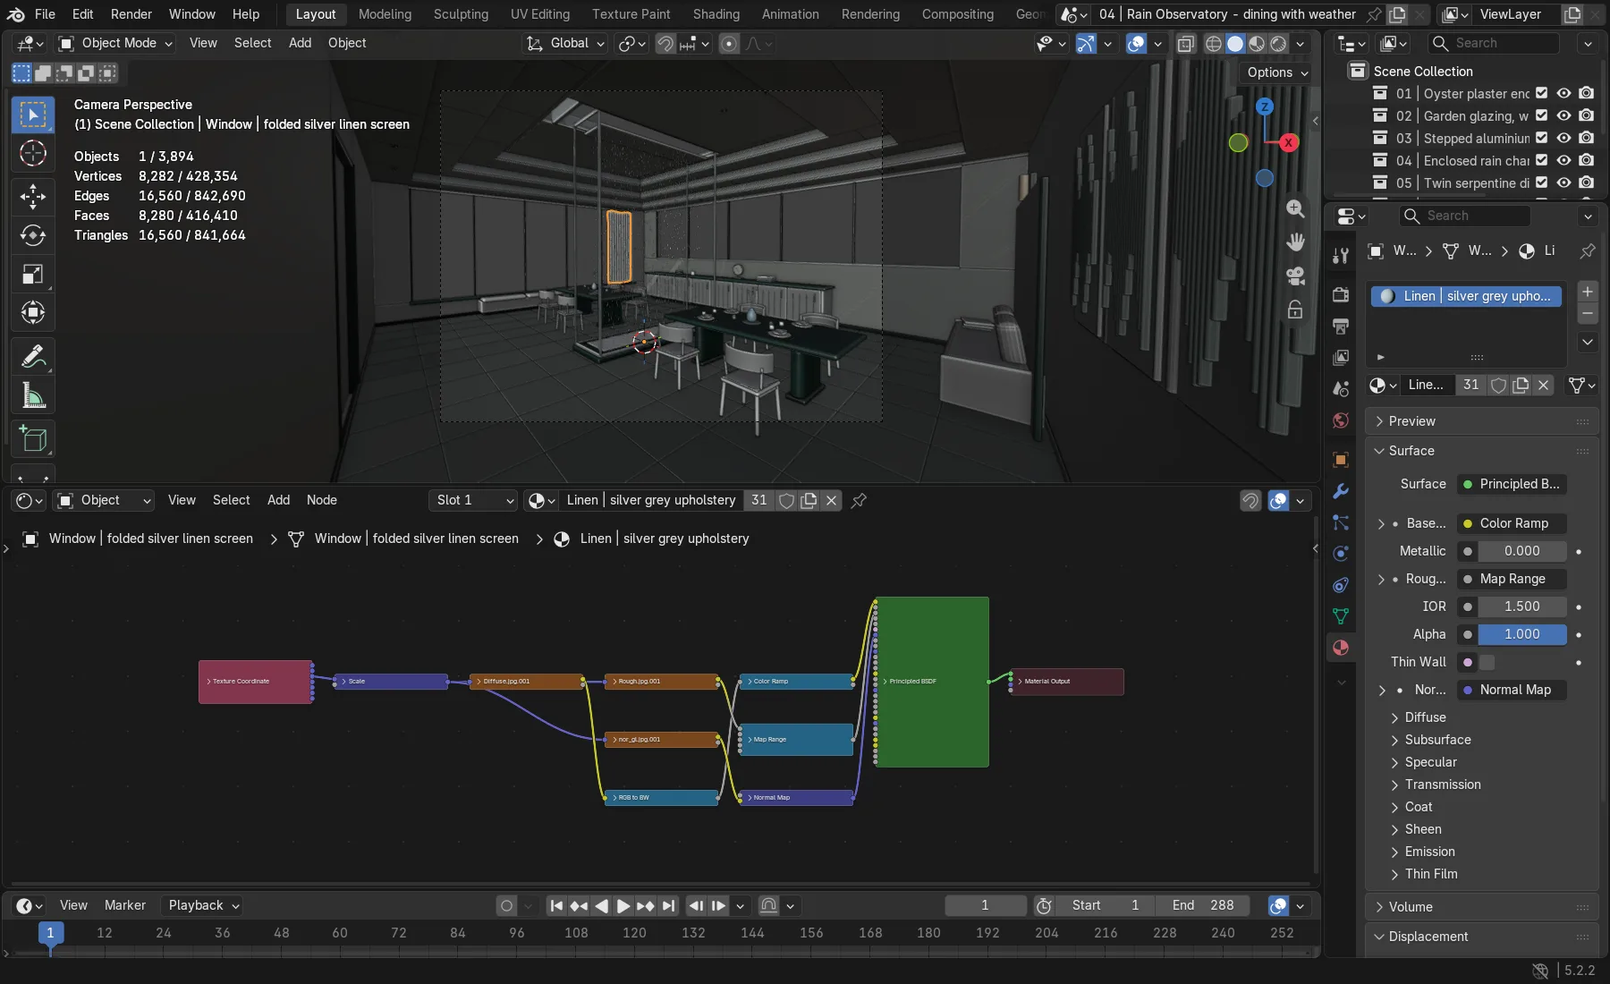Toggle camera view icon in viewport

coord(1294,276)
